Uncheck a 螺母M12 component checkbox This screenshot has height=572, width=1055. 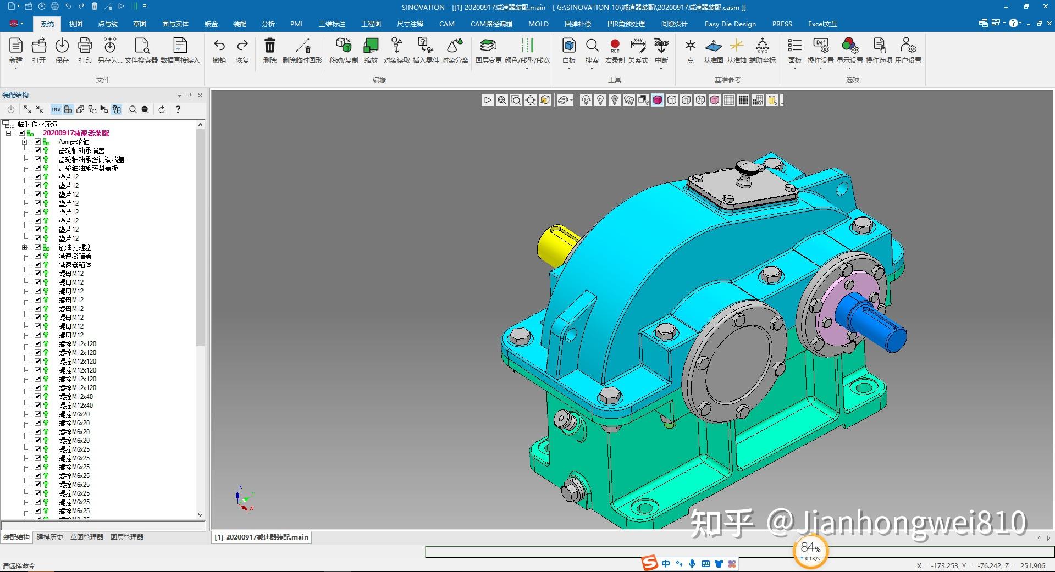click(x=37, y=273)
